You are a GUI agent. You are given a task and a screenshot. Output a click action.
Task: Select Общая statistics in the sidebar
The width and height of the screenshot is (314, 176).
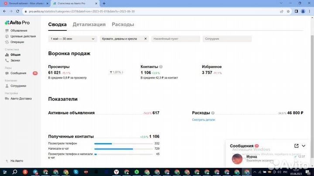point(15,55)
